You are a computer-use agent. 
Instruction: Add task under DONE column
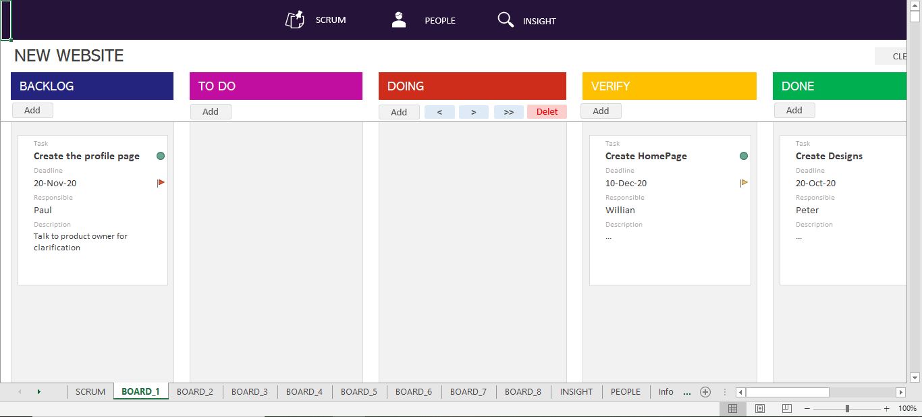coord(794,111)
